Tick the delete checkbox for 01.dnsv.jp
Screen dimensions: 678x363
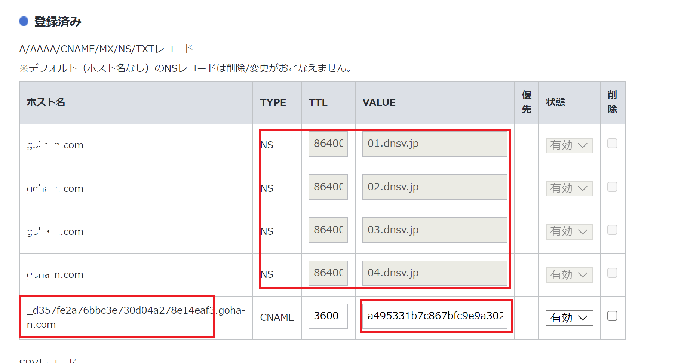tap(612, 144)
